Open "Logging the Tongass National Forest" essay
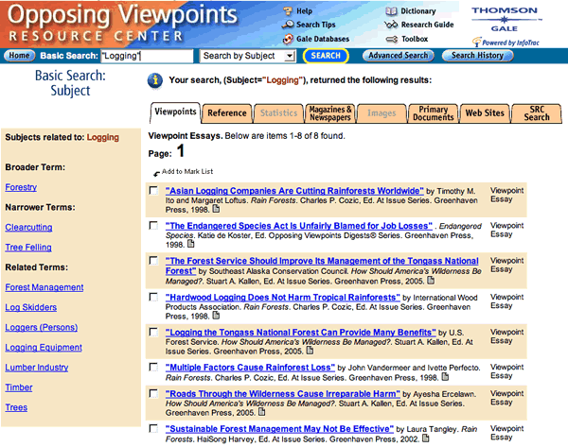 301,333
